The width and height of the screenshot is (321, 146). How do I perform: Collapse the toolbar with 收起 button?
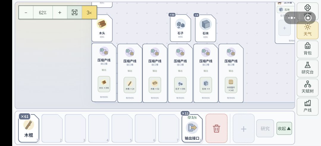[284, 128]
